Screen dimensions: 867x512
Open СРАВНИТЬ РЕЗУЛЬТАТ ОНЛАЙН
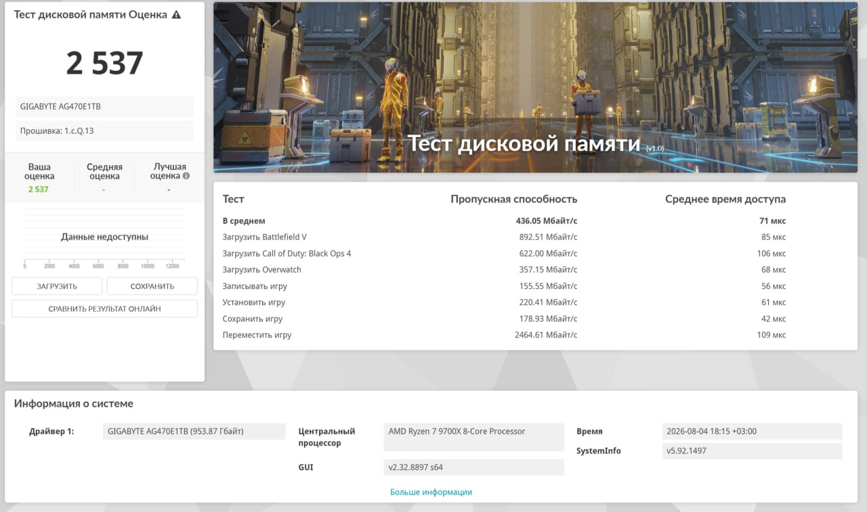click(x=104, y=308)
